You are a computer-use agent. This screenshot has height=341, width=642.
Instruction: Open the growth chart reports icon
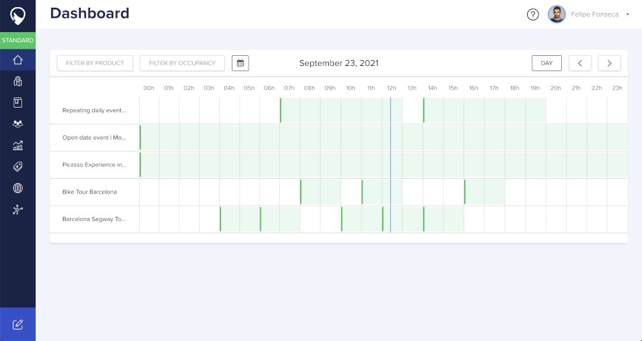coord(18,146)
